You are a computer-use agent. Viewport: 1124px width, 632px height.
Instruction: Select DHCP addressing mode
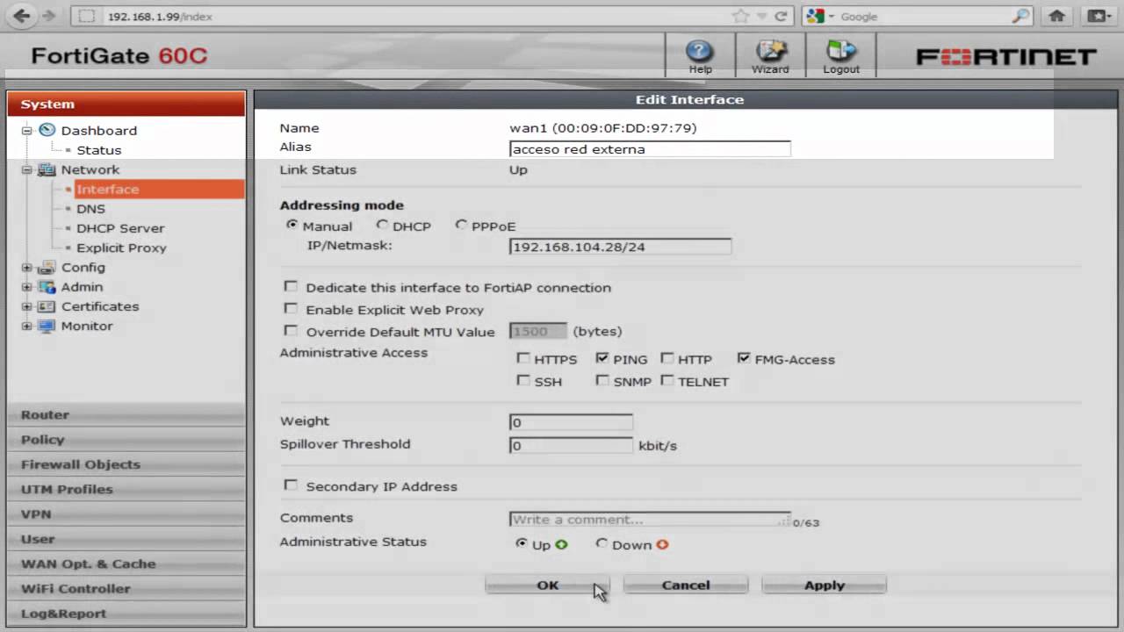pyautogui.click(x=382, y=225)
